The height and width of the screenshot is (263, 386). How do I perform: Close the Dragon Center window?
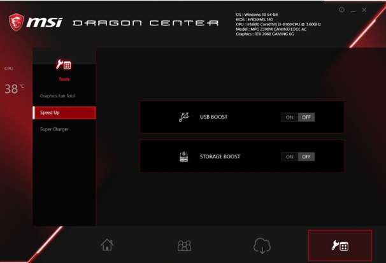tap(364, 10)
